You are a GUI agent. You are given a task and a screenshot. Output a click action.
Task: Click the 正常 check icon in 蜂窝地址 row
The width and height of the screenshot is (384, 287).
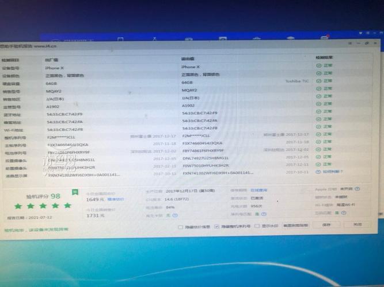(x=318, y=119)
